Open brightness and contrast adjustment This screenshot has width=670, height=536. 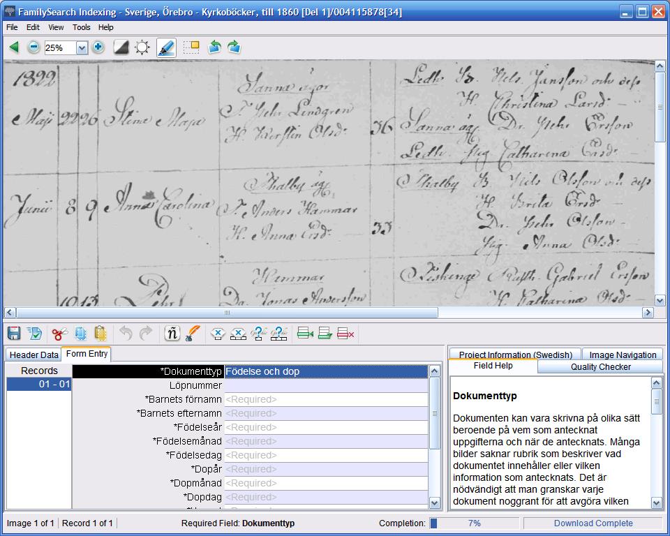point(142,47)
